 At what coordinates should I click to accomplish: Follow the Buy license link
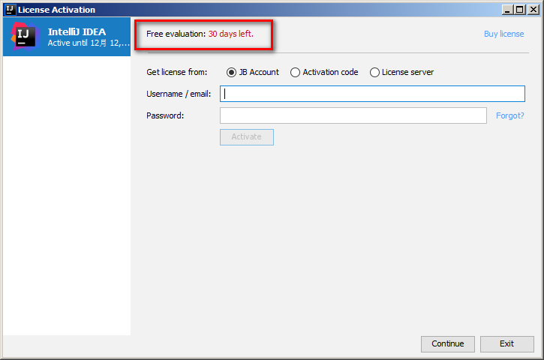pos(503,34)
